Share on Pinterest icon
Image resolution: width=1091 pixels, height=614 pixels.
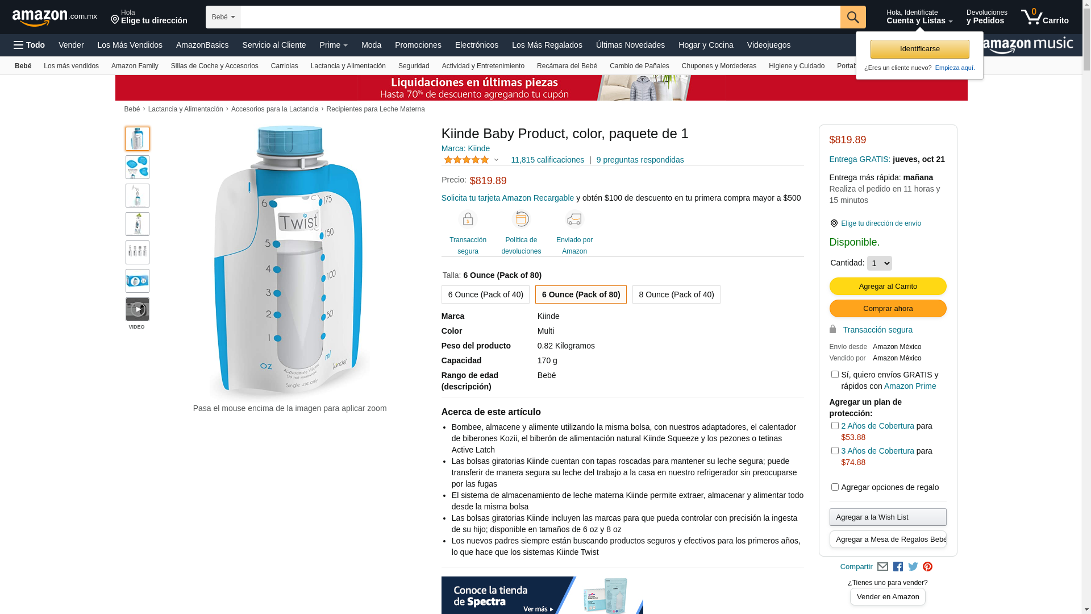point(927,567)
